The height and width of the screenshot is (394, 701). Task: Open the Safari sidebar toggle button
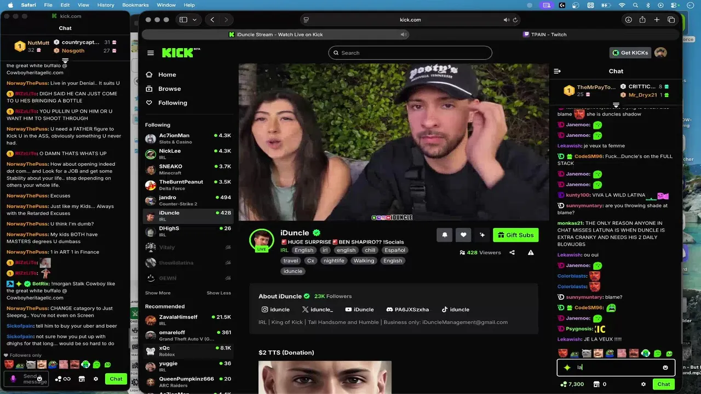tap(183, 20)
